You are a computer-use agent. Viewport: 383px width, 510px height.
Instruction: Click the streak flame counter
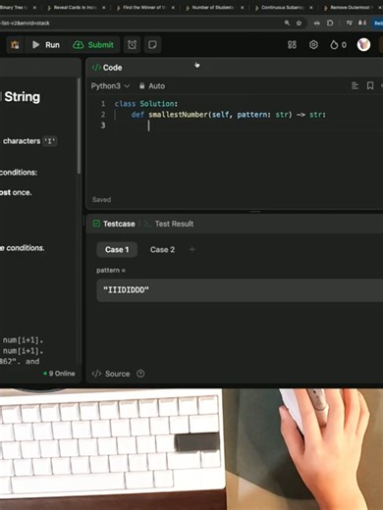click(338, 45)
